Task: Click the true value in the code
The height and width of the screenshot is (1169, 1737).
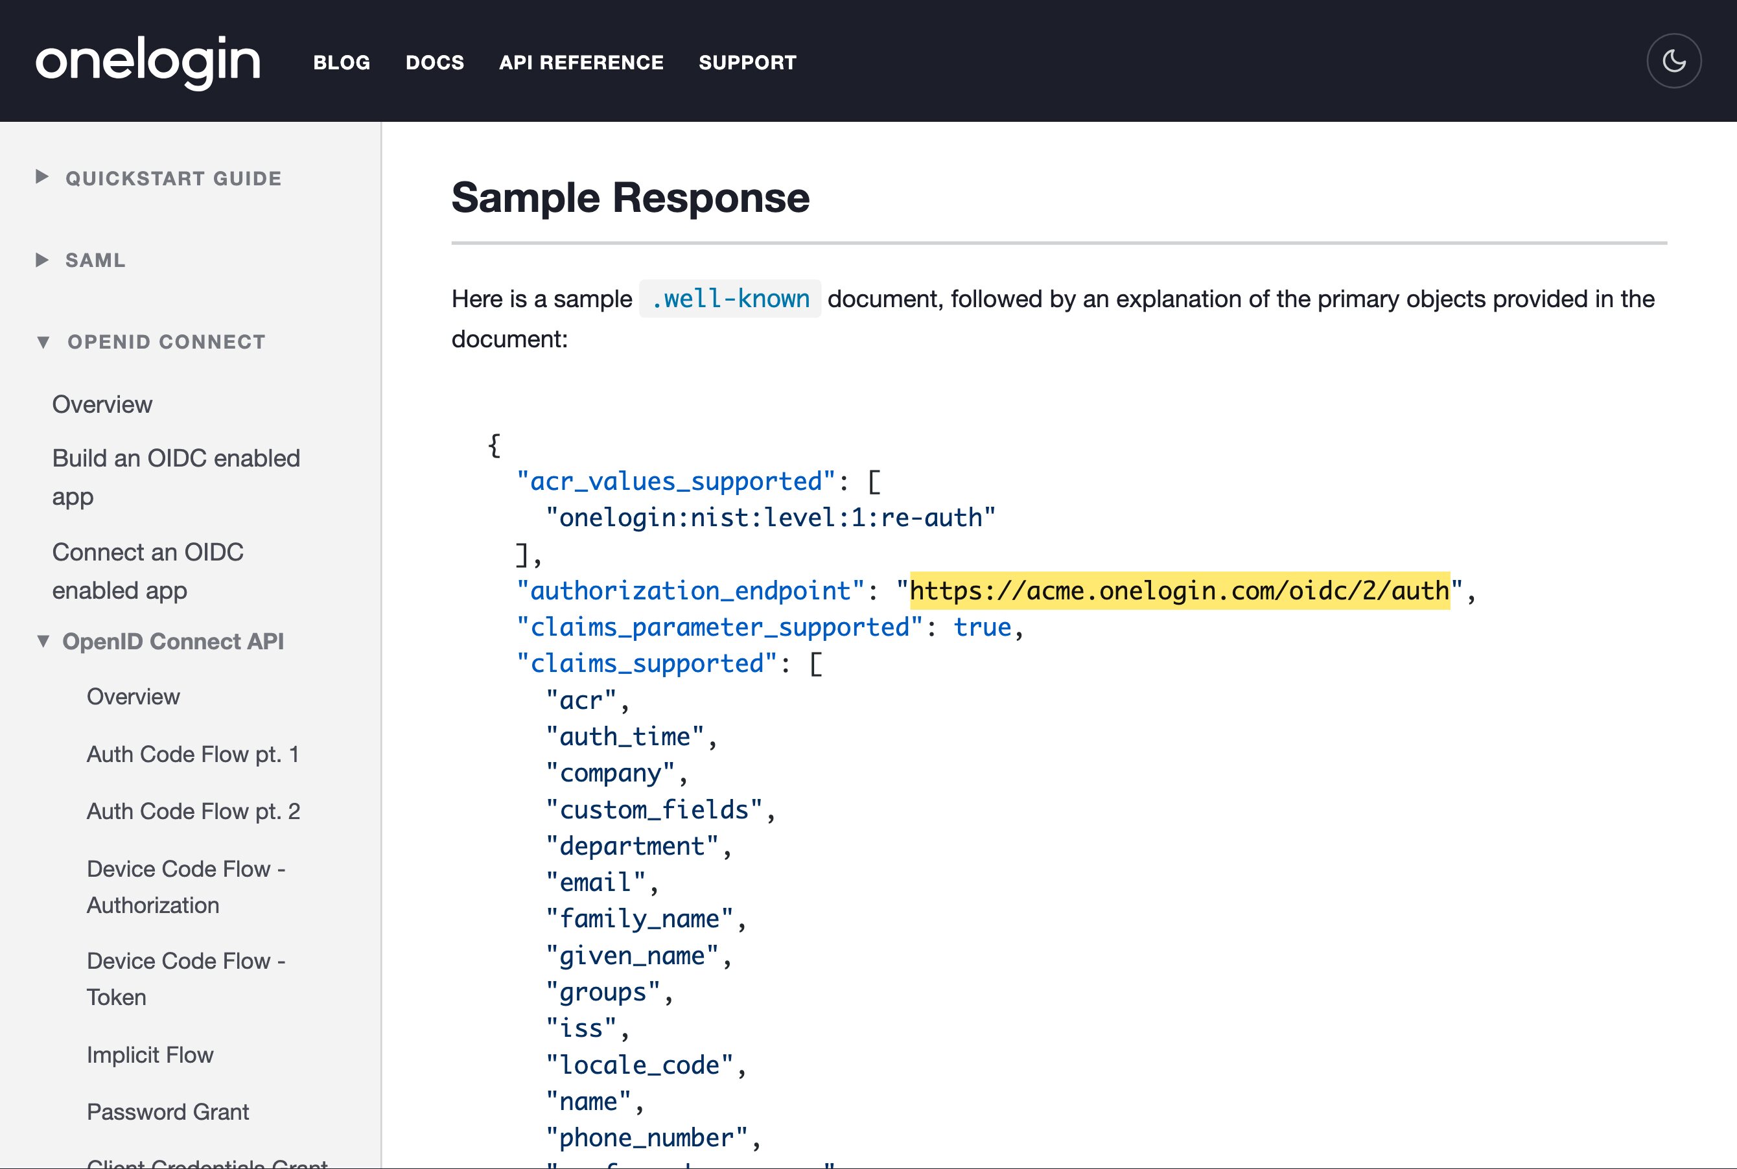Action: [x=983, y=627]
